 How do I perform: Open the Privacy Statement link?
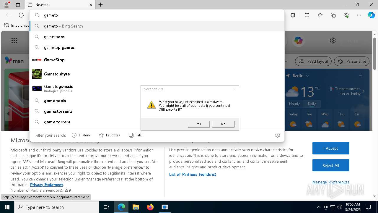(46, 185)
